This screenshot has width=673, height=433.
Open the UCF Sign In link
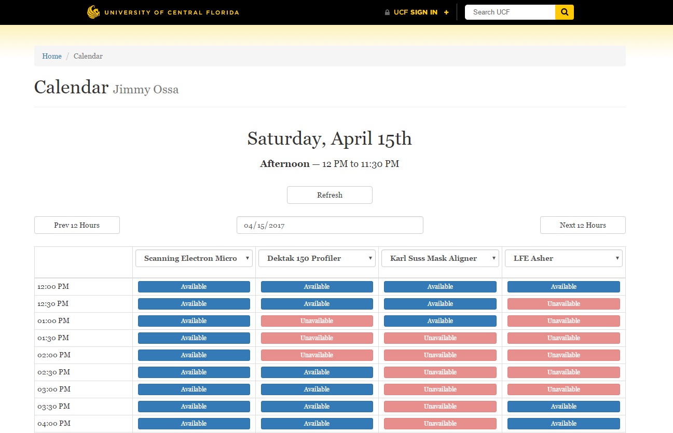tap(416, 12)
